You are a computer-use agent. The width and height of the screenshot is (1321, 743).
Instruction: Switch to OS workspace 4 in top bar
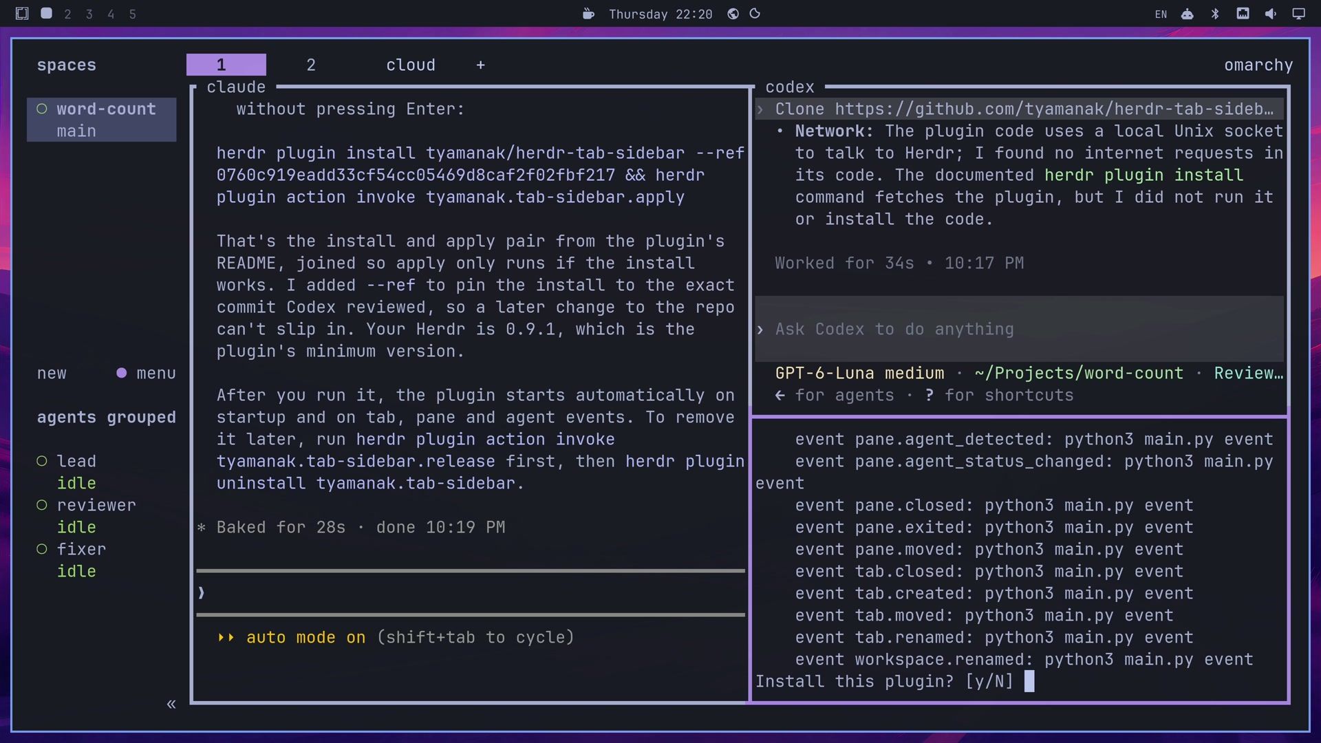[x=111, y=14]
